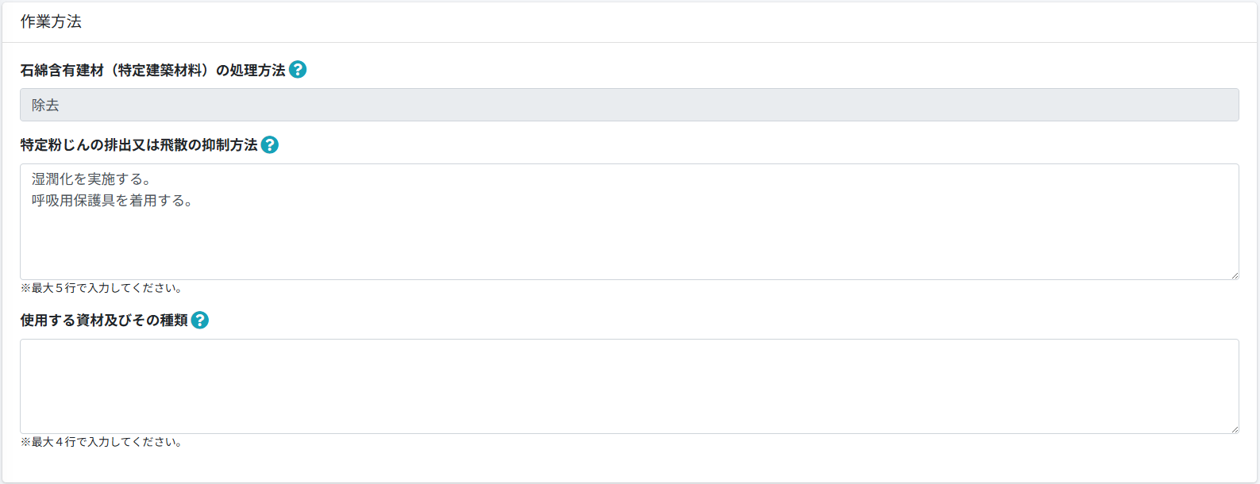Click the （特定建築材料） part of first label
The image size is (1260, 484).
pos(160,71)
